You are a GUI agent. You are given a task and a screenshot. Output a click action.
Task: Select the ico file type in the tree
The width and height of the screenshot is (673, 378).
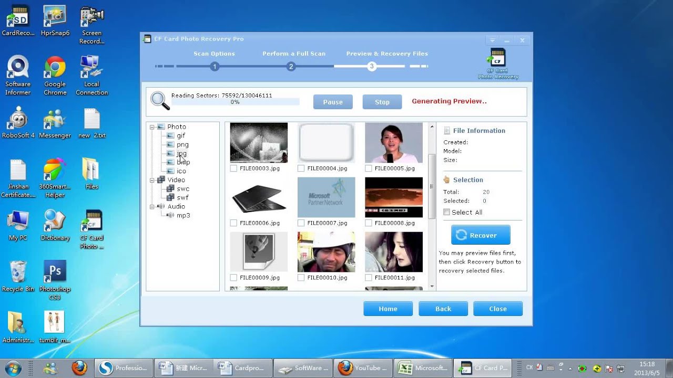(181, 171)
